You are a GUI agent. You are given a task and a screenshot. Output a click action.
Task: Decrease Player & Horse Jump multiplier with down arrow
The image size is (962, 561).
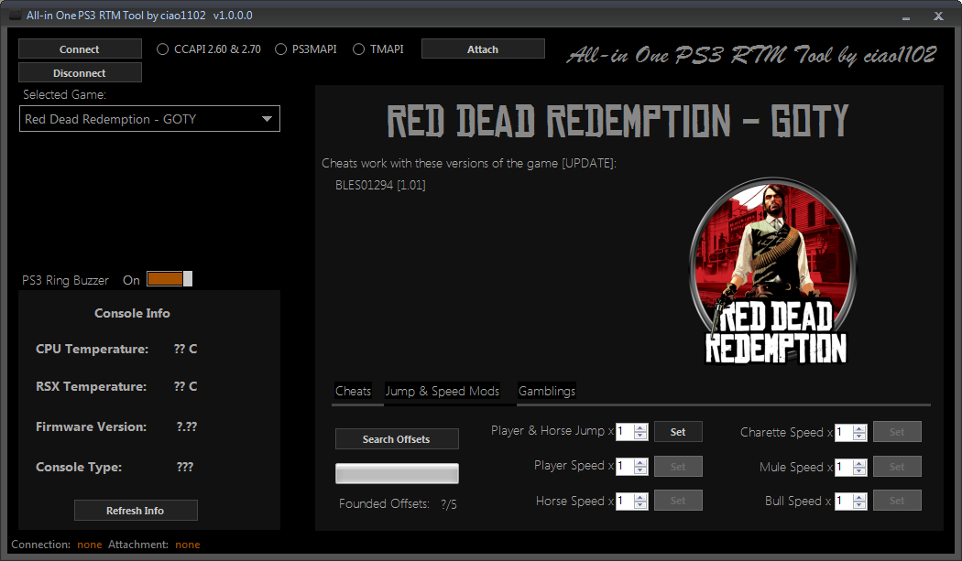[640, 436]
